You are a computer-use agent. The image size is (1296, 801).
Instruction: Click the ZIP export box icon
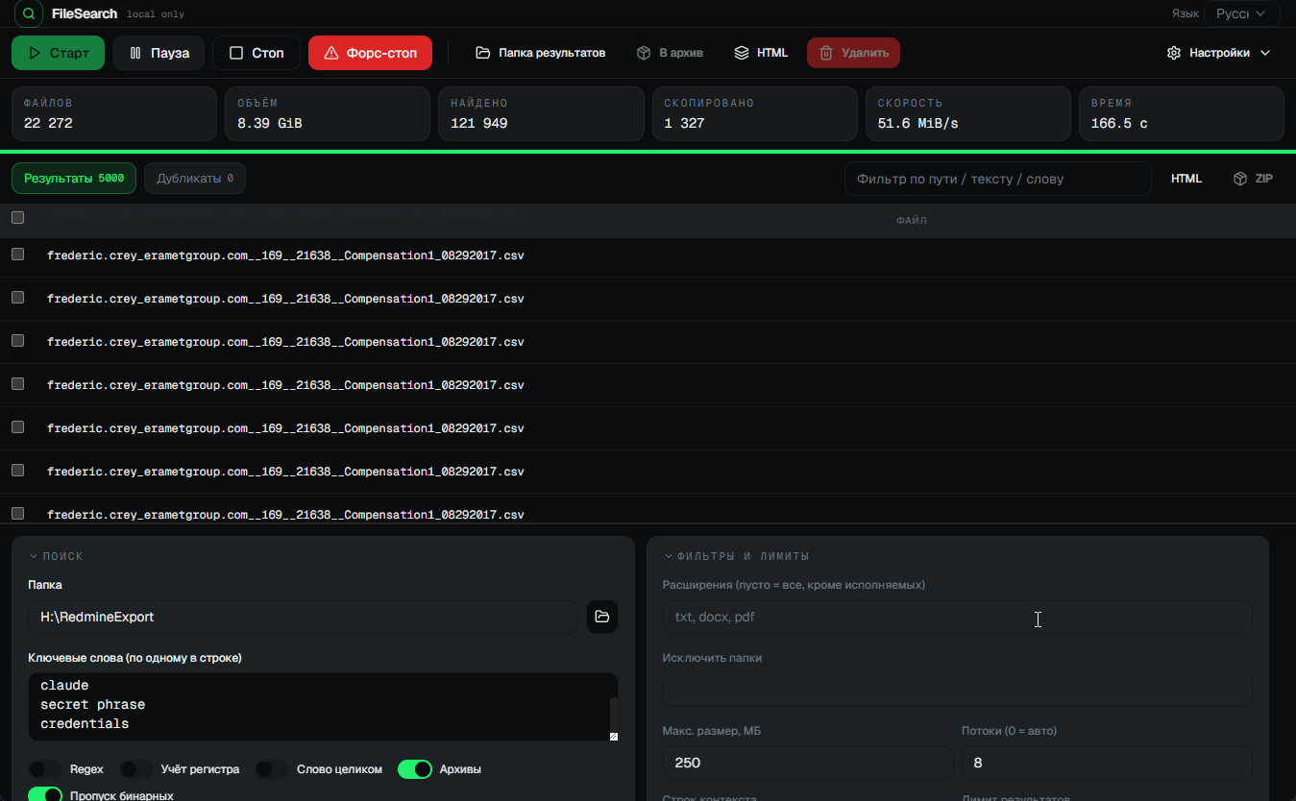1253,179
